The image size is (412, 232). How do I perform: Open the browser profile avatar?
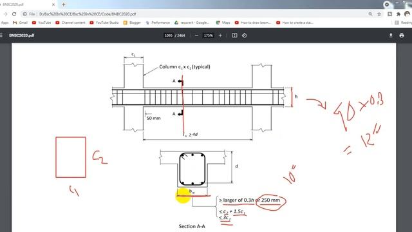407,14
